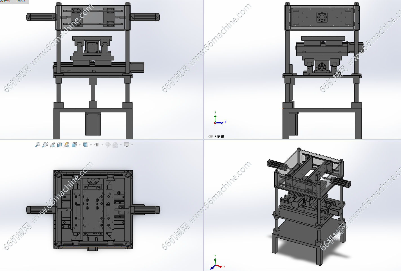Select the Zoom to Area tool
This screenshot has width=401, height=271.
pyautogui.click(x=45, y=145)
